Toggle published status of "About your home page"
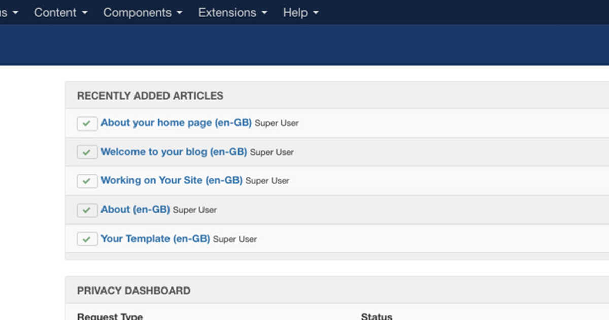The image size is (609, 320). [87, 123]
